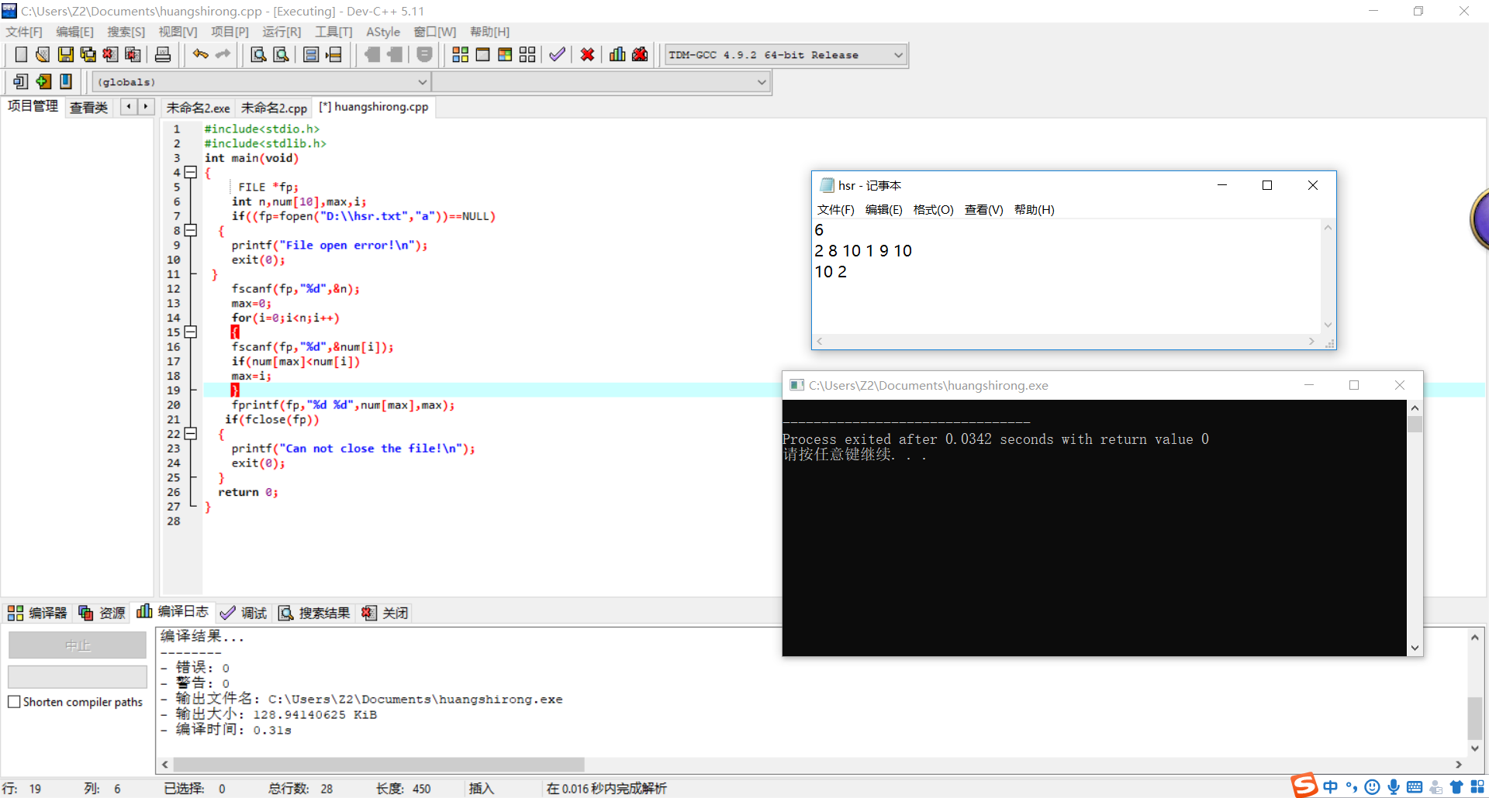Switch to the huangshirong.cpp editor tab
Image resolution: width=1489 pixels, height=798 pixels.
point(374,107)
